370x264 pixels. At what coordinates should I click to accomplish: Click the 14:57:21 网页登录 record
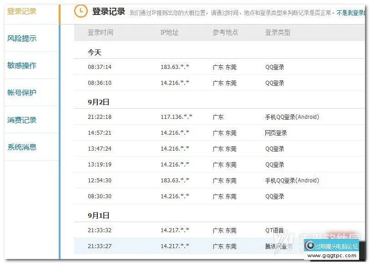[218, 133]
